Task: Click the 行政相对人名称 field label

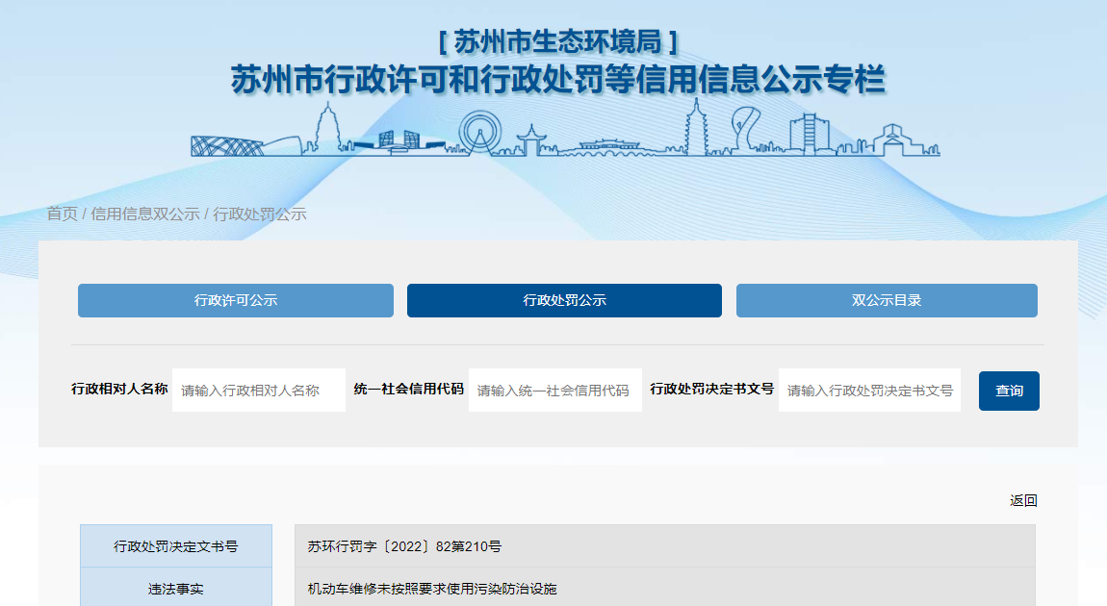Action: tap(119, 389)
